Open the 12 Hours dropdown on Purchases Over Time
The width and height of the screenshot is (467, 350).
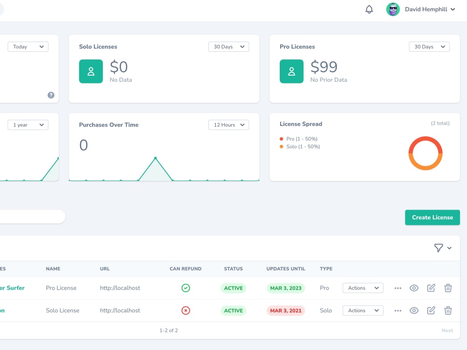point(228,125)
